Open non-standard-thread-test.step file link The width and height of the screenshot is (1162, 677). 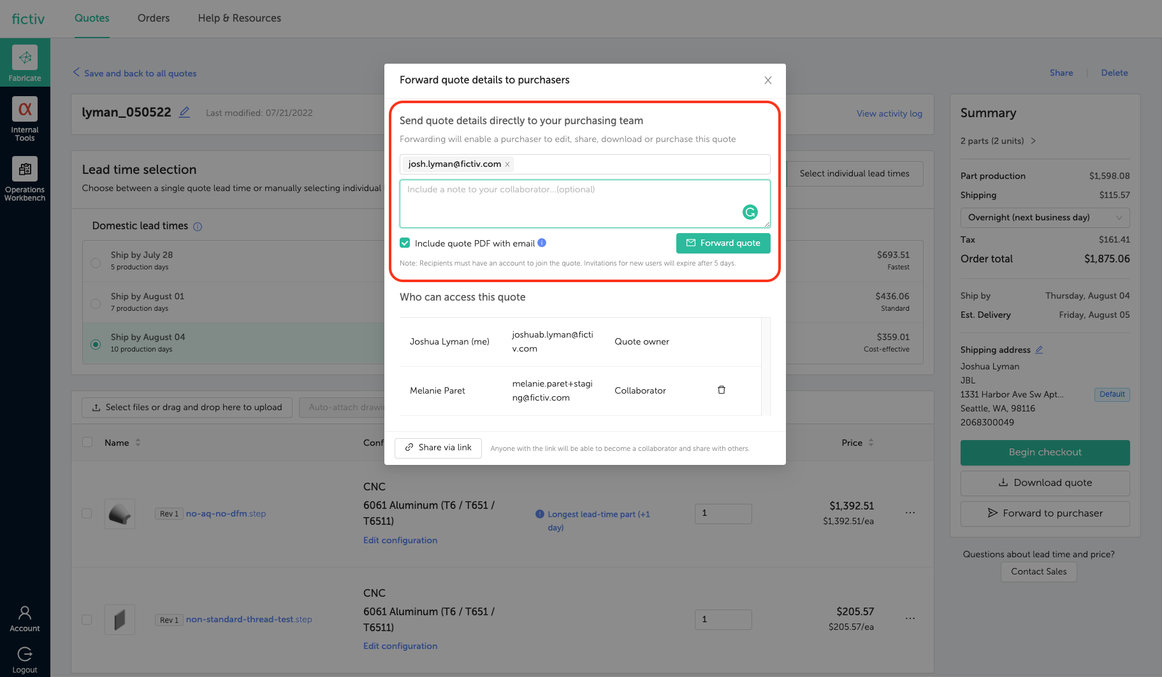pos(249,619)
